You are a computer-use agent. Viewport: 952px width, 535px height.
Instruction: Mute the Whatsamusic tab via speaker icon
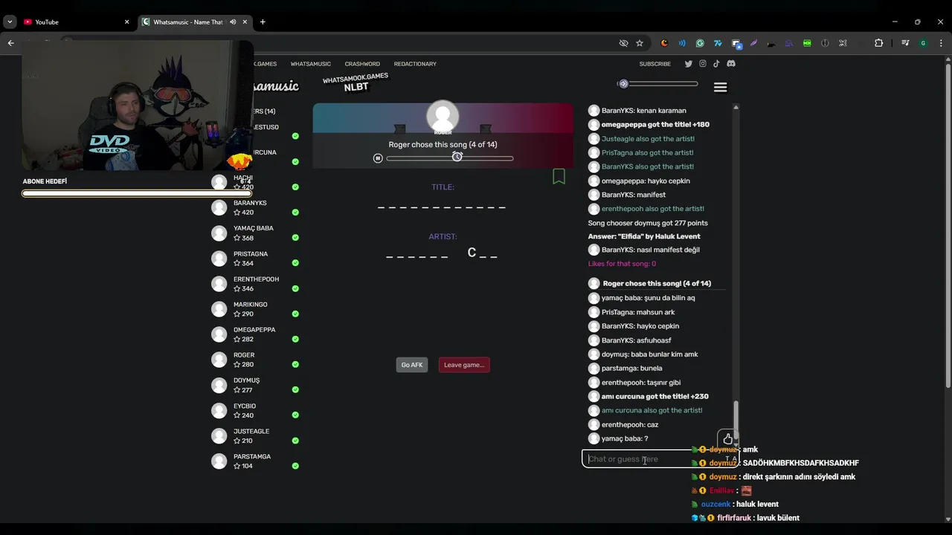pyautogui.click(x=233, y=22)
